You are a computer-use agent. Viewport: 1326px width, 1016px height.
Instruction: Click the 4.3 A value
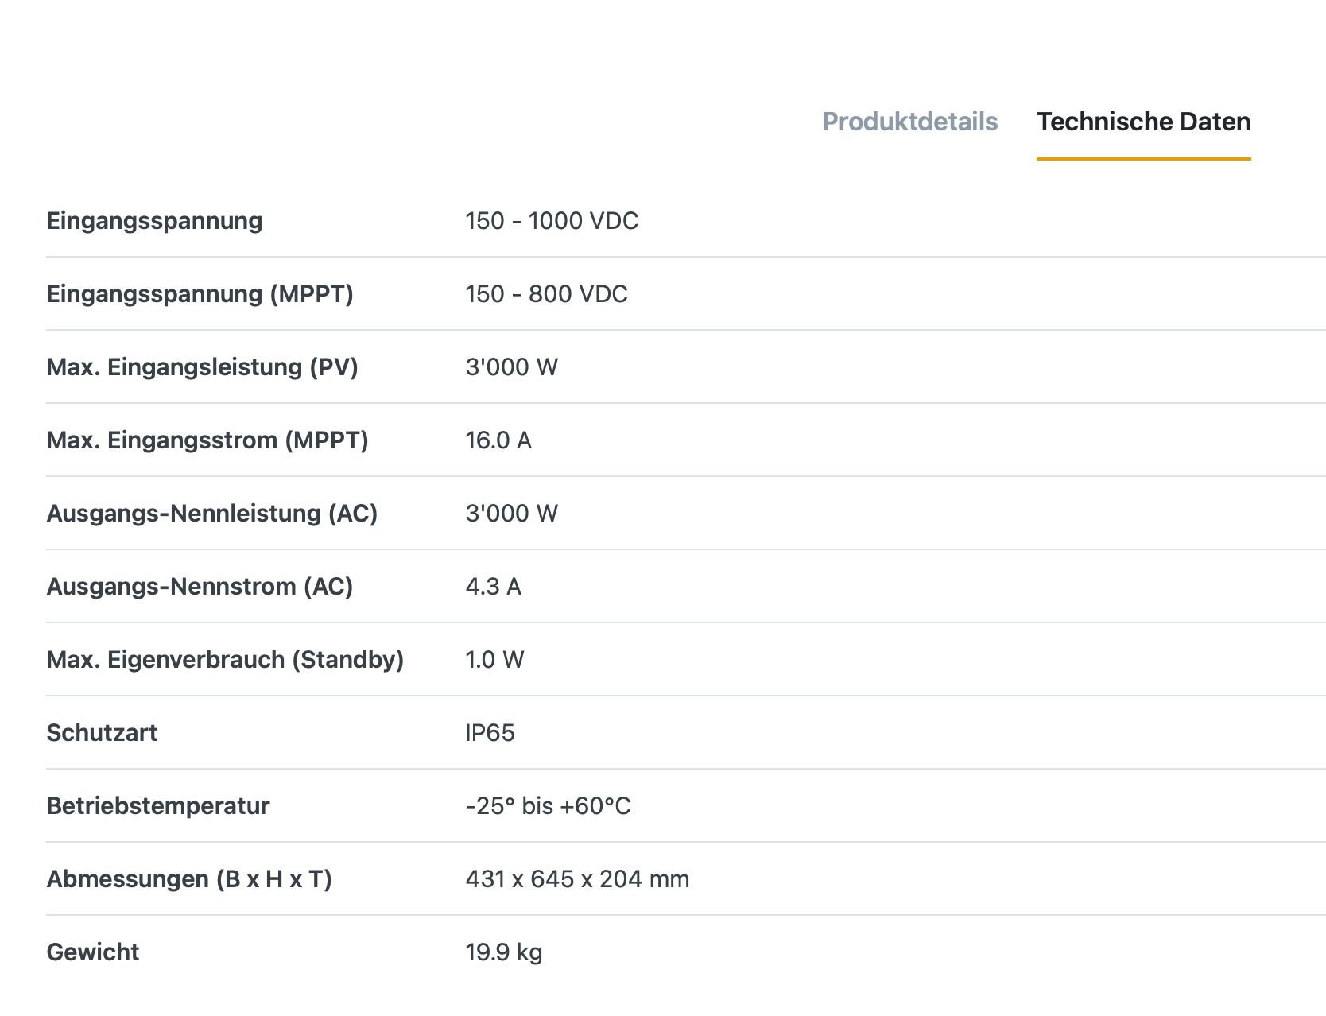point(493,587)
